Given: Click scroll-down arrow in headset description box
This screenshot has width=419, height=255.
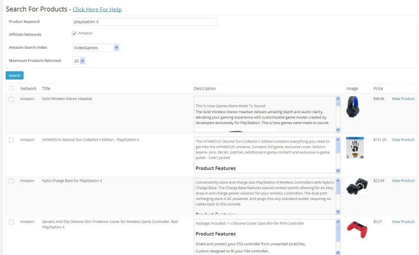Looking at the screenshot, I should 338,130.
